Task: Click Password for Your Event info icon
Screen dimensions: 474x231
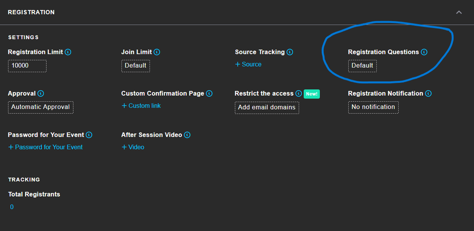Action: click(89, 135)
